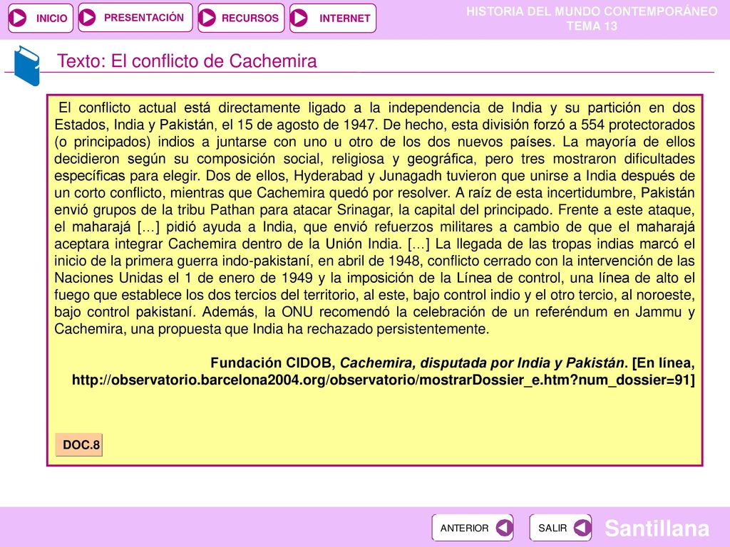The height and width of the screenshot is (547, 730).
Task: Exit using the SALIR button
Action: [560, 528]
